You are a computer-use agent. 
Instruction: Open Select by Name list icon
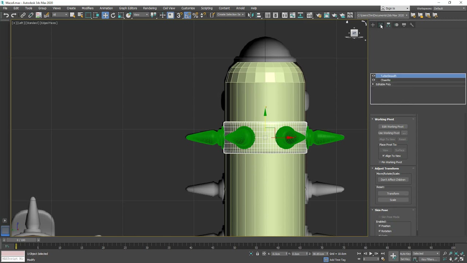coord(80,15)
